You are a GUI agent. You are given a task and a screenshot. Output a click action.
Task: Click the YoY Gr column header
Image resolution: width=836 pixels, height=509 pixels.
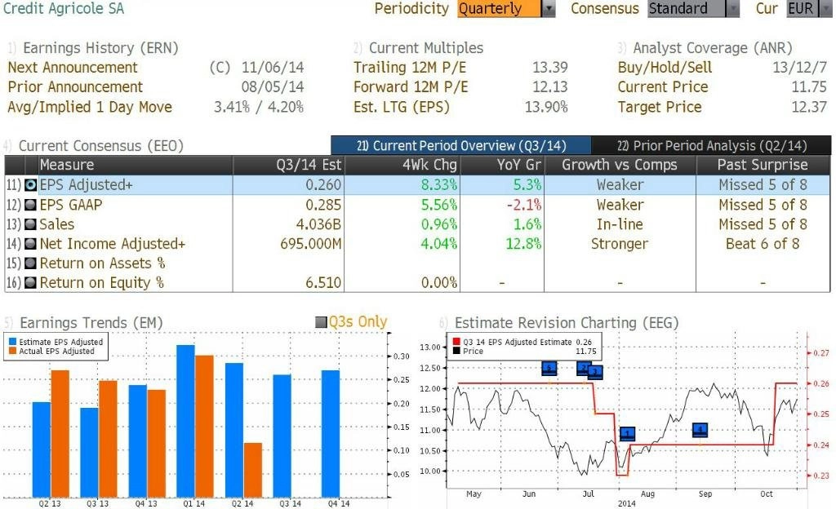(x=502, y=165)
